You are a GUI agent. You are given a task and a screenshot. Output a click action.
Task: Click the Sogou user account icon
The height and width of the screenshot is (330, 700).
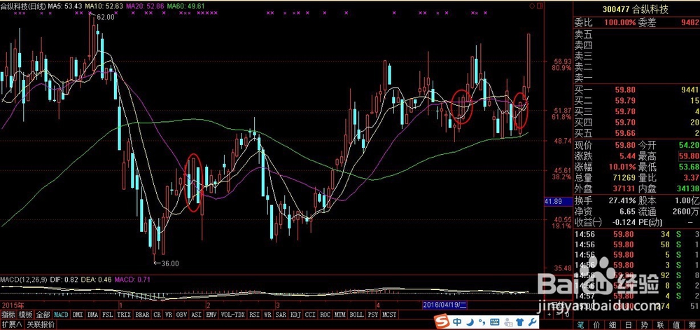(x=508, y=322)
